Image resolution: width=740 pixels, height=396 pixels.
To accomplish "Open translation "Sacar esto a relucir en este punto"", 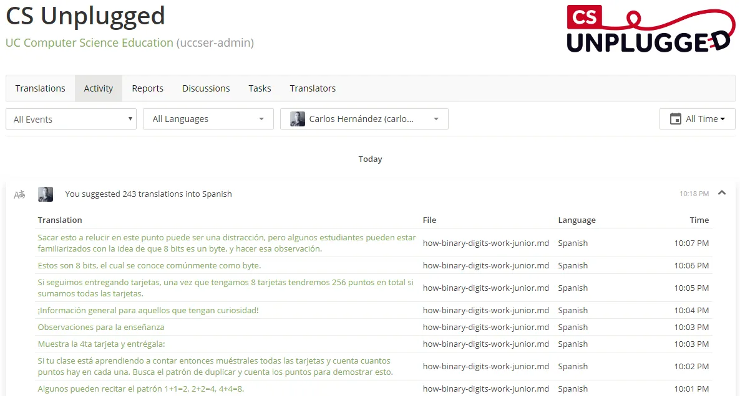I will click(226, 243).
